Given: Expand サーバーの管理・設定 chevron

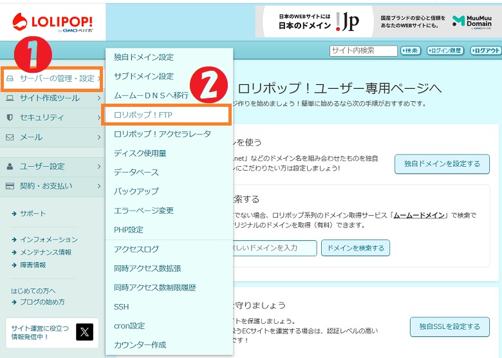Looking at the screenshot, I should point(99,79).
